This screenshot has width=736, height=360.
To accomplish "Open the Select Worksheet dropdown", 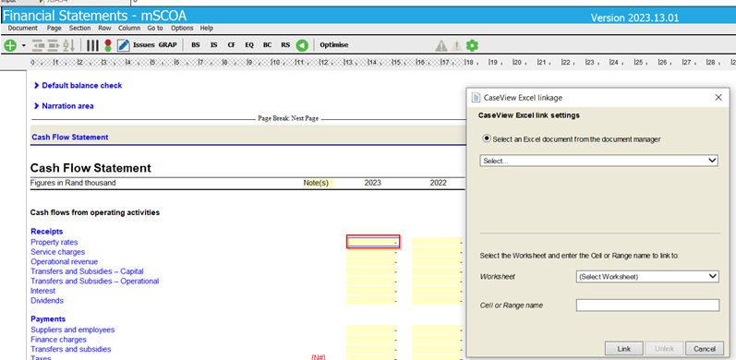I will point(647,276).
